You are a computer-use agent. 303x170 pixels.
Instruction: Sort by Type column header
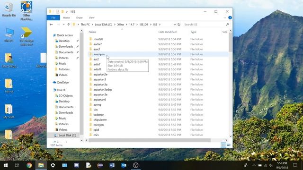[x=193, y=32]
